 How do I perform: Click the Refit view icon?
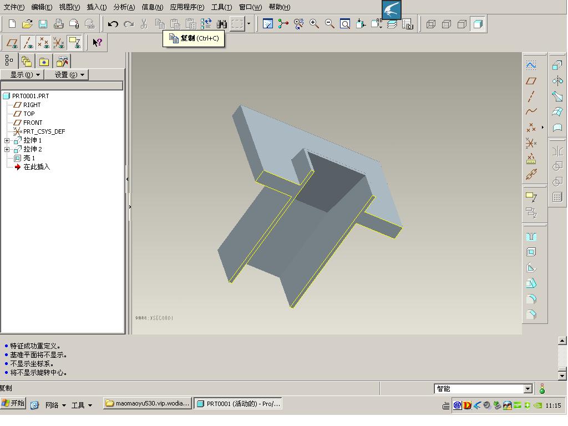[345, 24]
